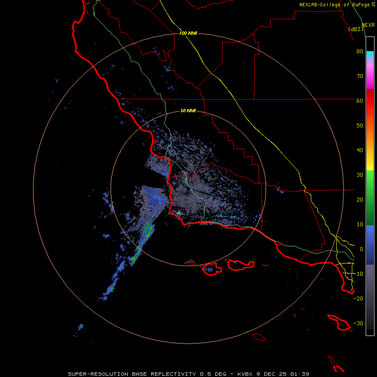This screenshot has width=377, height=377.
Task: Click the 0 dBZ scale value
Action: pyautogui.click(x=362, y=249)
